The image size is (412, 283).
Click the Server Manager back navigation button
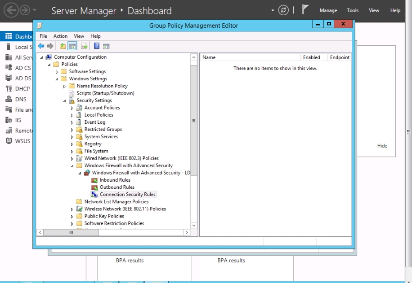[x=11, y=10]
